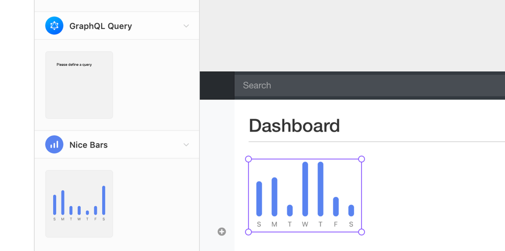Collapse the GraphQL Query section chevron
This screenshot has width=505, height=251.
point(186,26)
